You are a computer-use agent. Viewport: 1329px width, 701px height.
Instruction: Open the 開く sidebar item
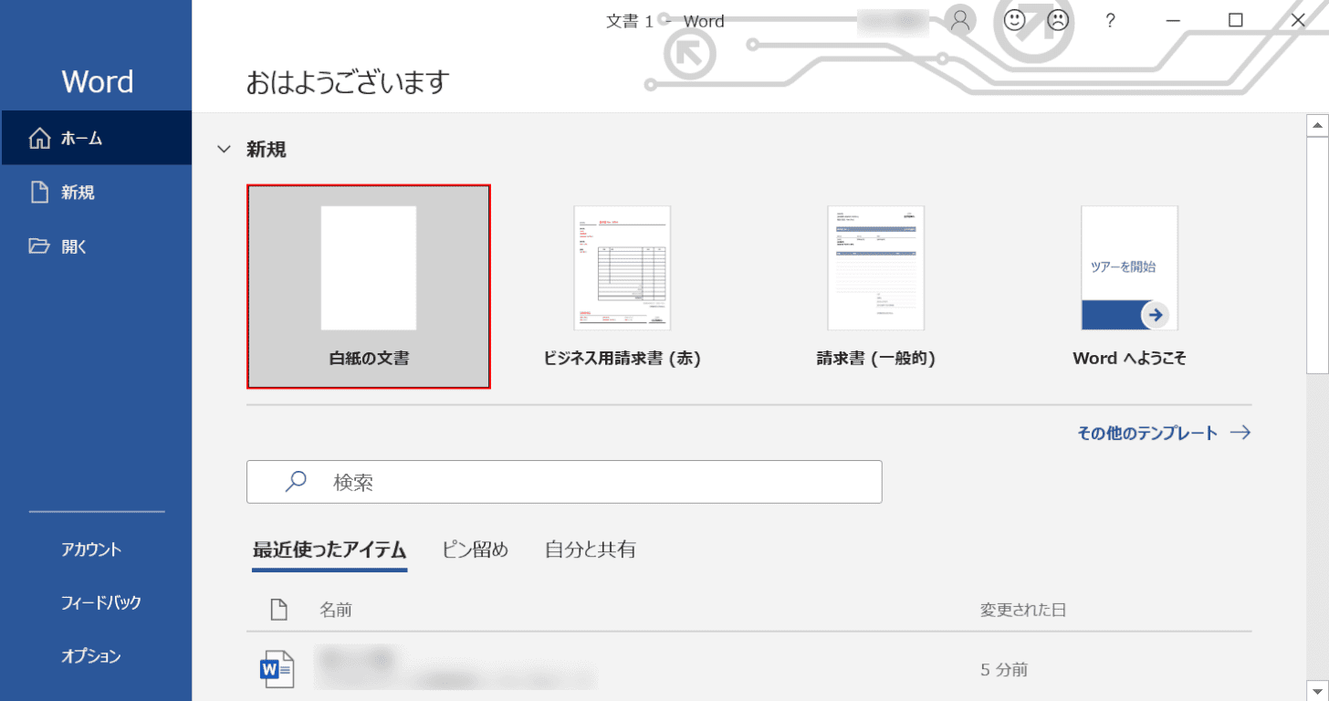click(96, 246)
